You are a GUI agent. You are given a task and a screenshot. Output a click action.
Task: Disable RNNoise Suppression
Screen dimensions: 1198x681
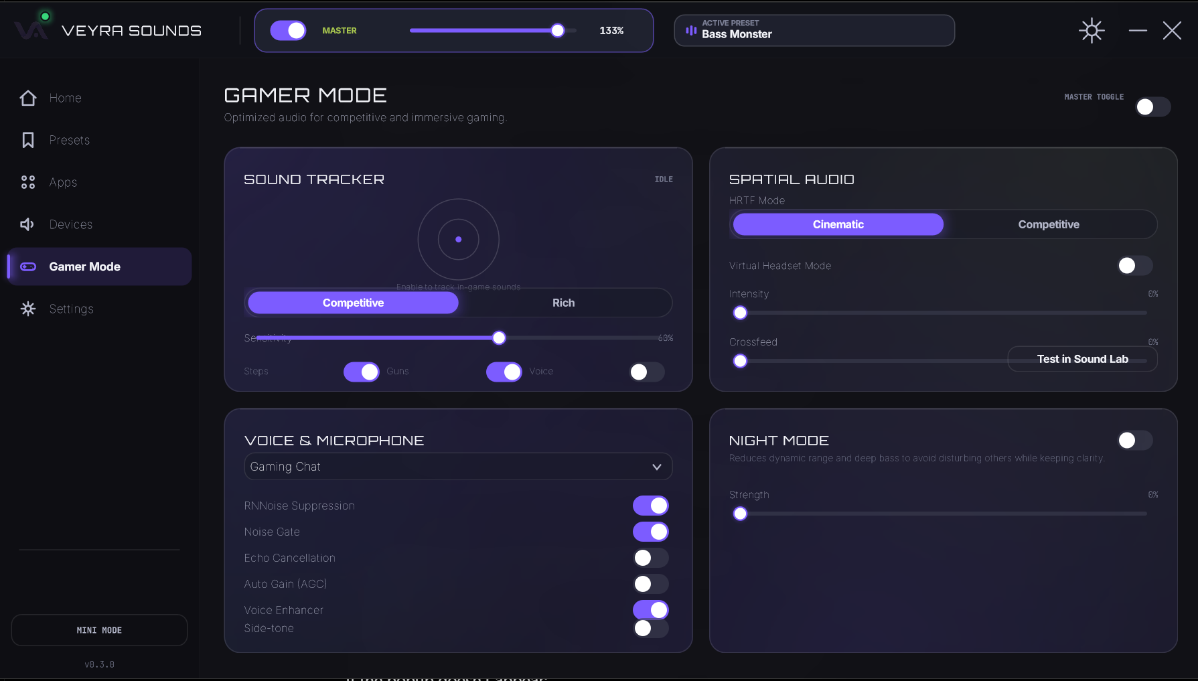click(651, 506)
